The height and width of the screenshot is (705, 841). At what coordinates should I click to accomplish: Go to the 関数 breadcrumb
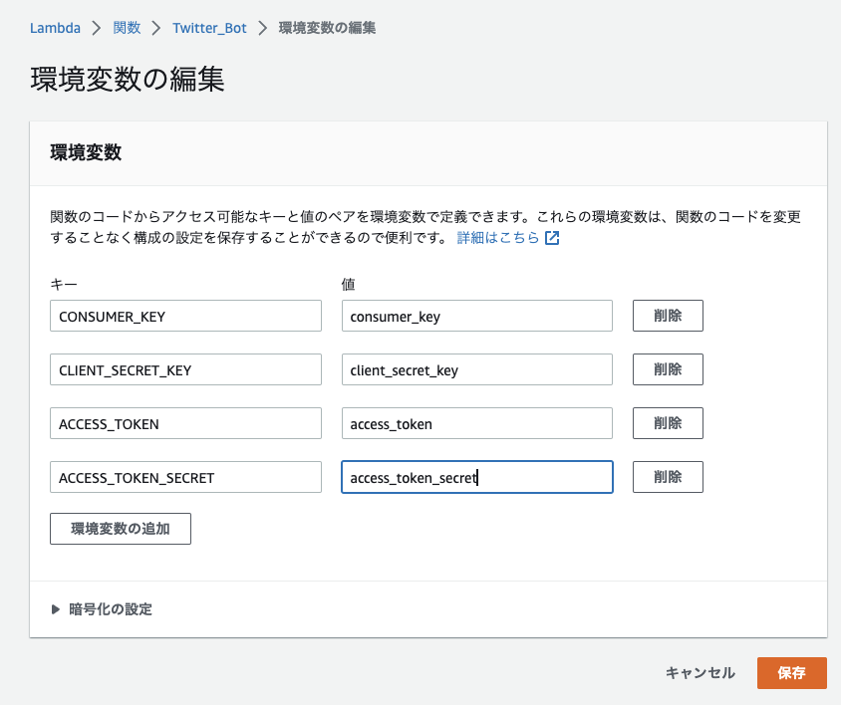(x=127, y=28)
